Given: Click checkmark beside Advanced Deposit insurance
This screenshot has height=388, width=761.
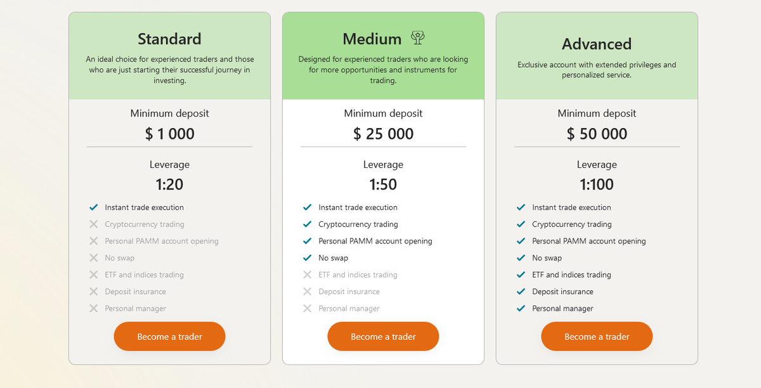Looking at the screenshot, I should 521,292.
